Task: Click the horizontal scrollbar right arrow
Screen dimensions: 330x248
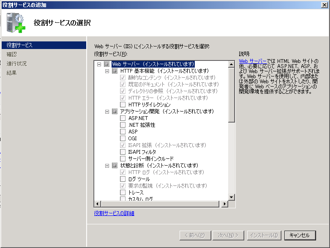Action: [x=224, y=204]
